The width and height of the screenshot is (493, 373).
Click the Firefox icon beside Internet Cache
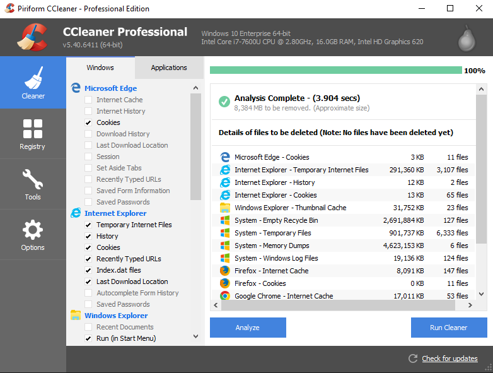(224, 271)
